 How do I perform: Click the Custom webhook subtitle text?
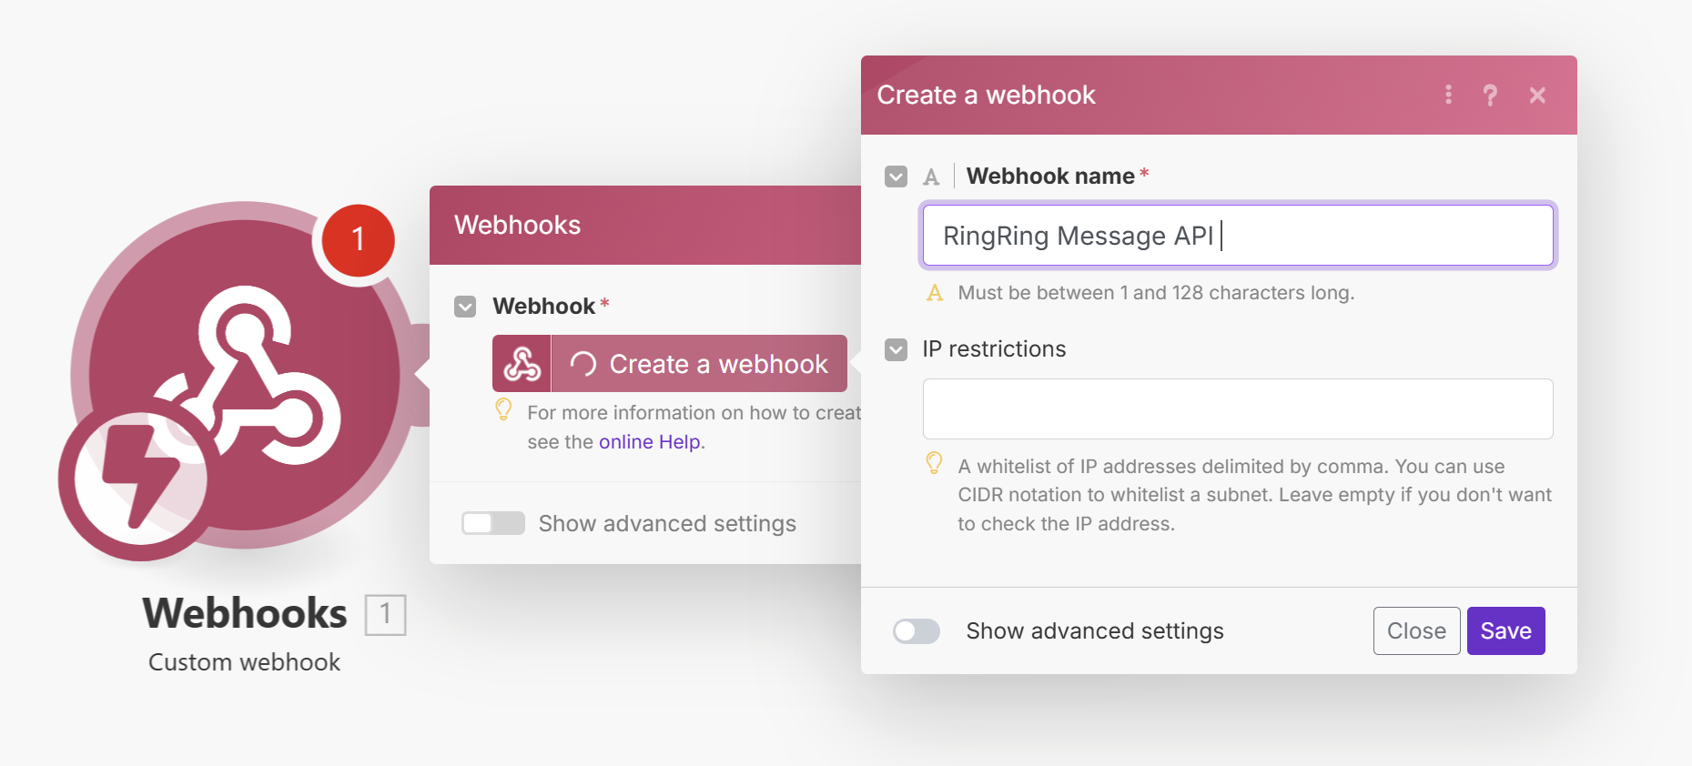tap(244, 662)
